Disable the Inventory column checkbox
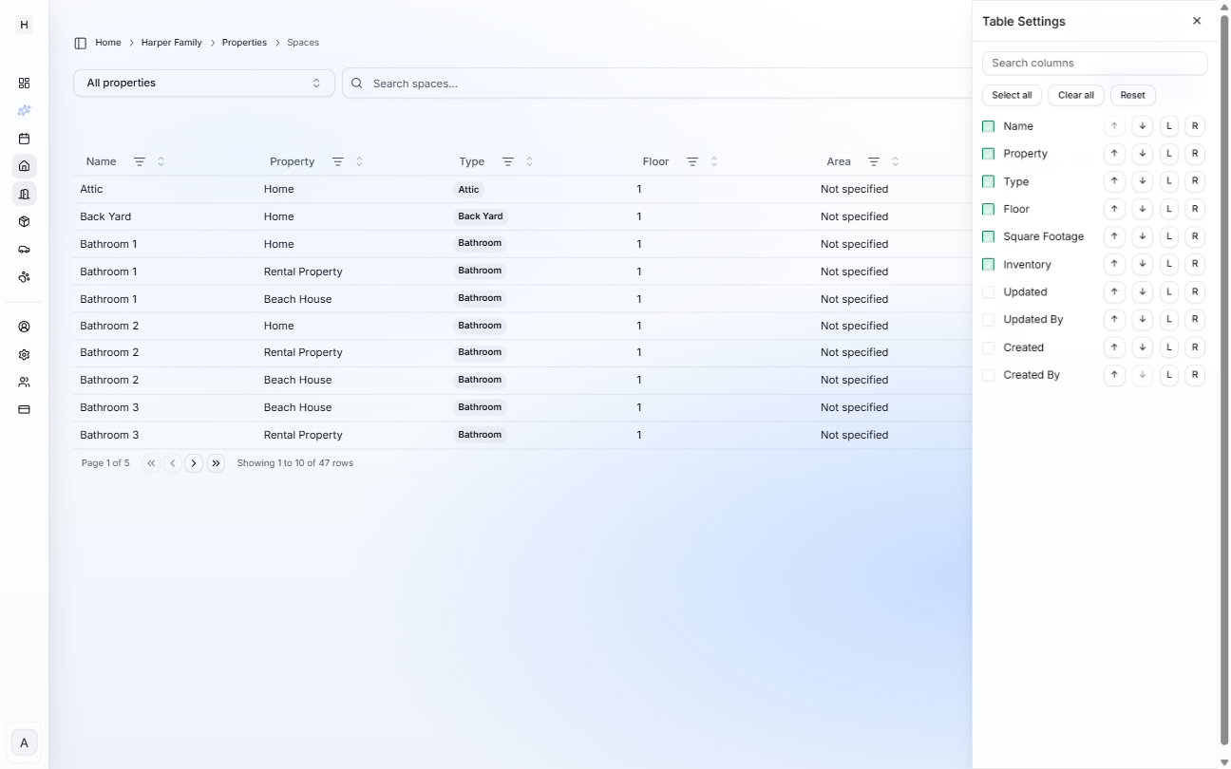This screenshot has width=1231, height=769. point(989,264)
